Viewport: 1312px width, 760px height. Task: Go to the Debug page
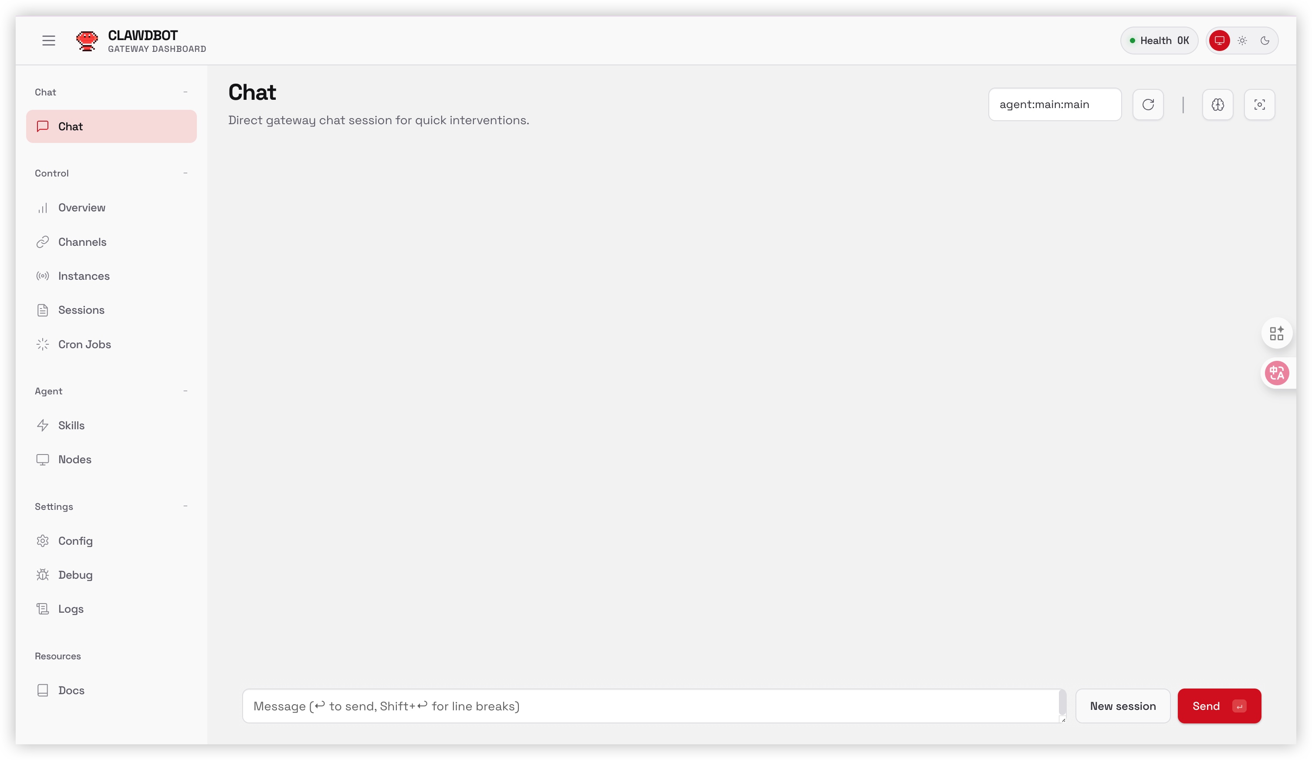coord(75,574)
